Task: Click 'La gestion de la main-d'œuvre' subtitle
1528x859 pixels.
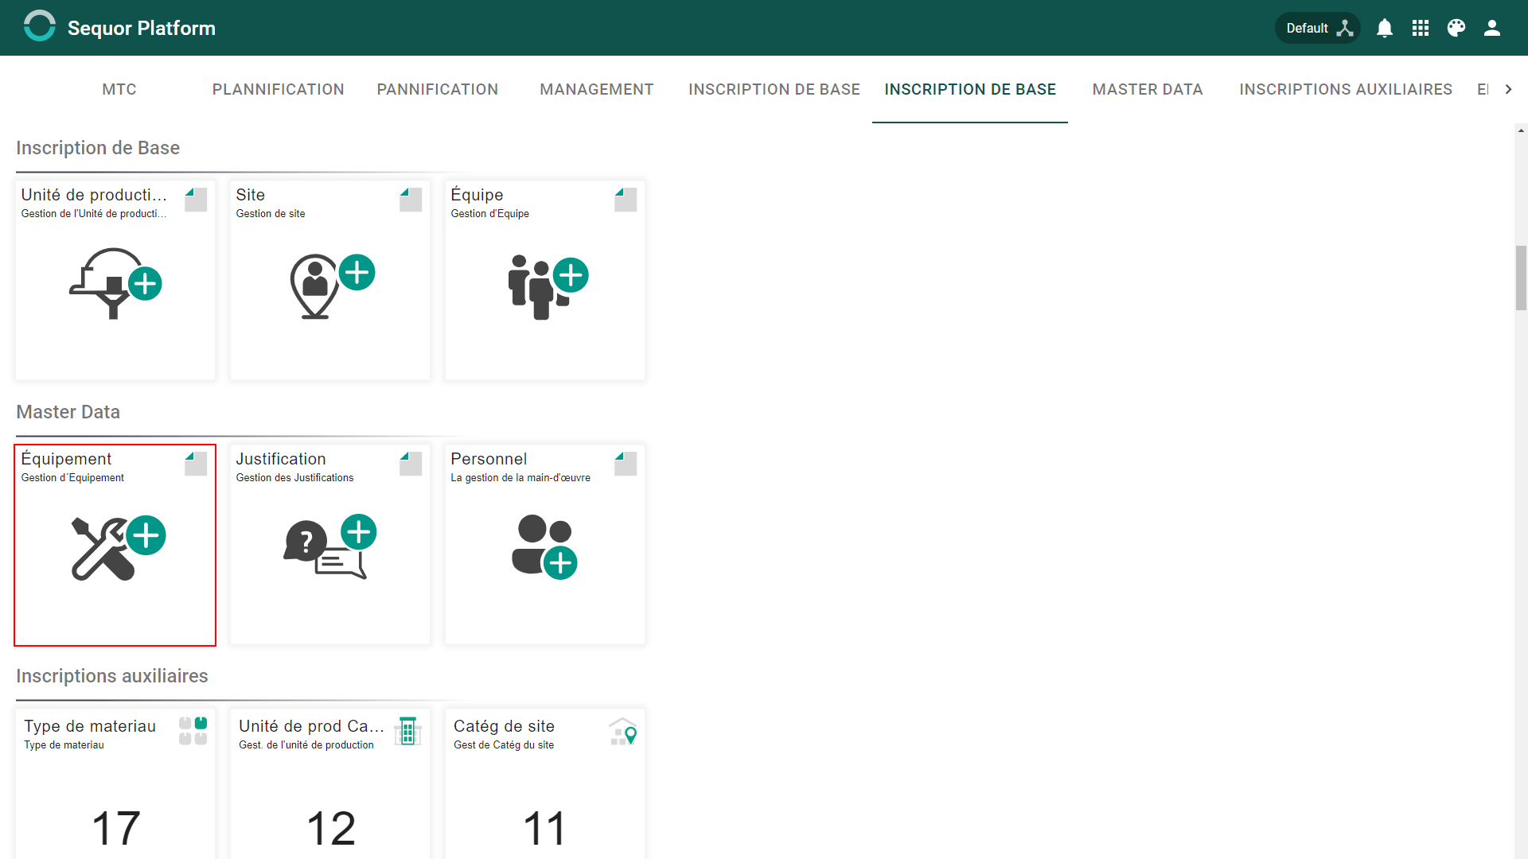Action: click(x=520, y=478)
